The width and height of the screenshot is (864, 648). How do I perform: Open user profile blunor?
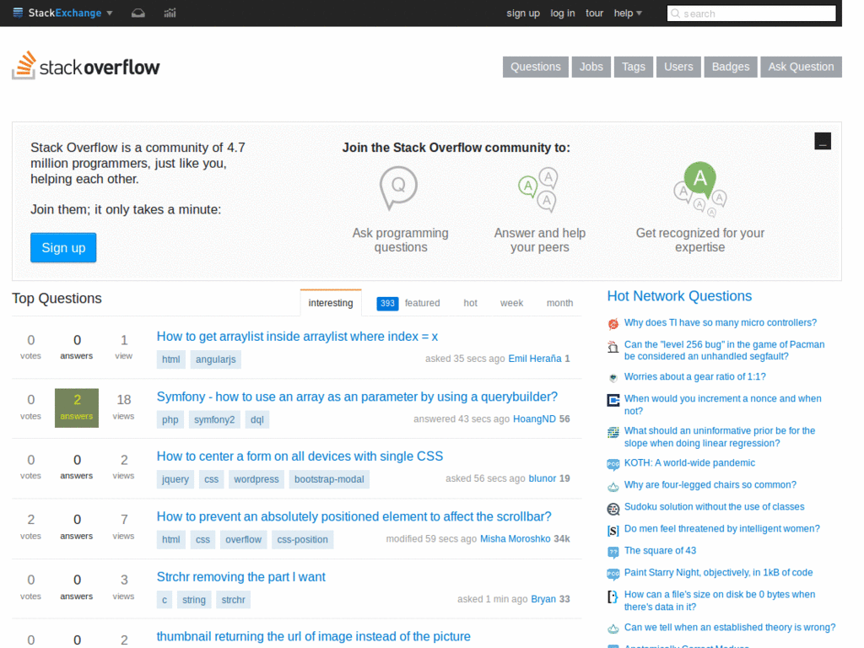point(543,478)
